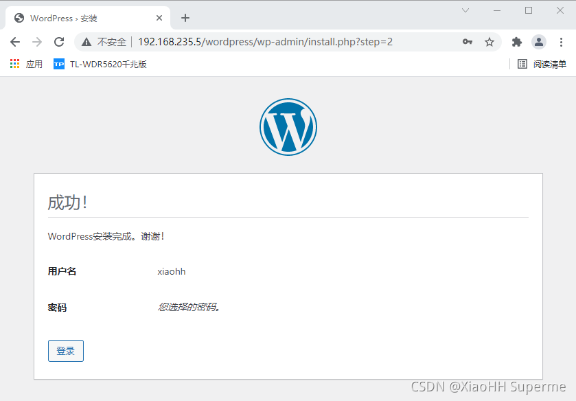
Task: Click the 密码 label
Action: point(57,308)
